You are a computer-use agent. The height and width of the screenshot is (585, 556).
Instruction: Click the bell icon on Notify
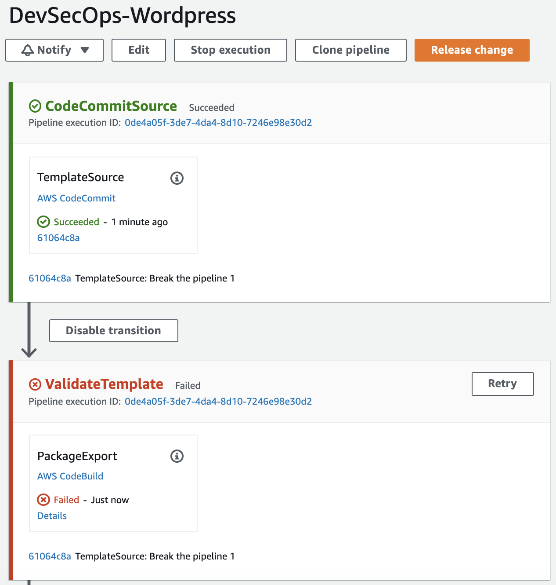(28, 50)
